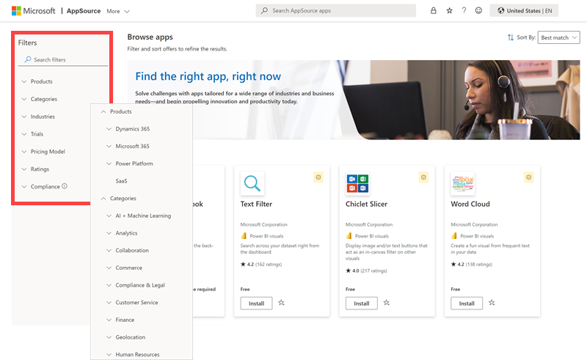This screenshot has width=587, height=360.
Task: Open saved items via star icon in header
Action: [449, 10]
